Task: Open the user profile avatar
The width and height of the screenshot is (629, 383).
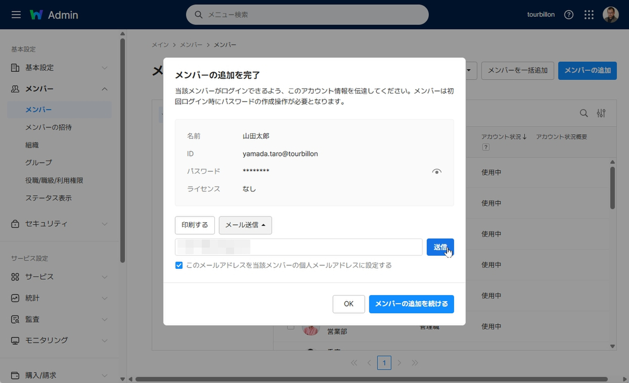Action: pyautogui.click(x=611, y=15)
